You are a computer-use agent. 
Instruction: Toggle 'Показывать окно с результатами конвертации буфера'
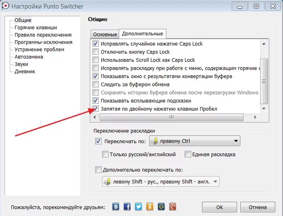[x=96, y=76]
